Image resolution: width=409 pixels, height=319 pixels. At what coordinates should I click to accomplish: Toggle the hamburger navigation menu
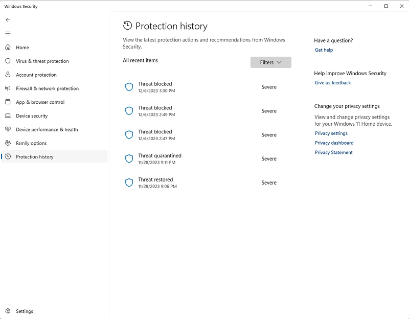tap(8, 33)
